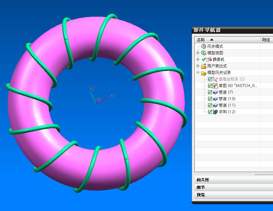Select the 管道 (11) feature label
Screen dimensions: 273x211
(x=227, y=105)
